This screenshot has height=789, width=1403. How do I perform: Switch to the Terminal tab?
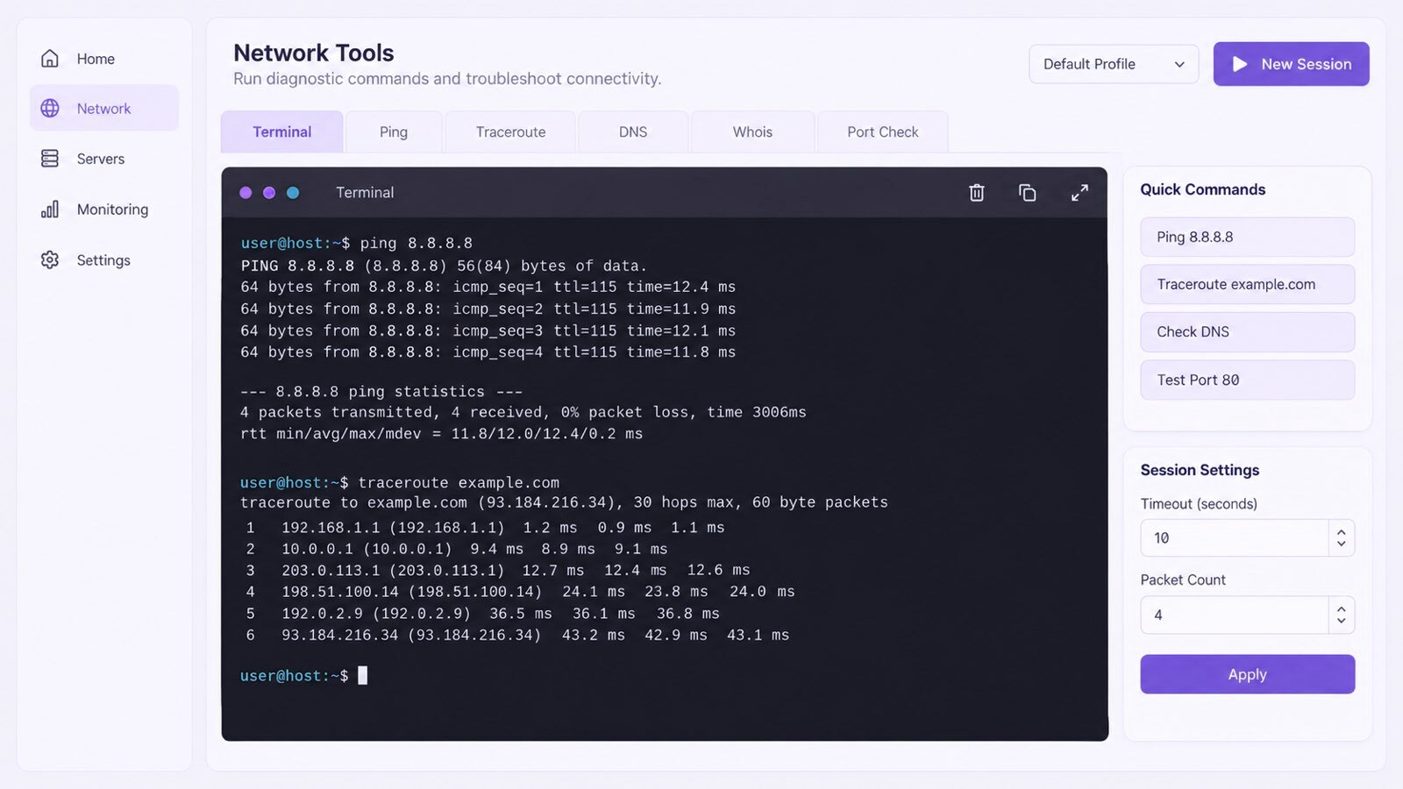click(282, 131)
